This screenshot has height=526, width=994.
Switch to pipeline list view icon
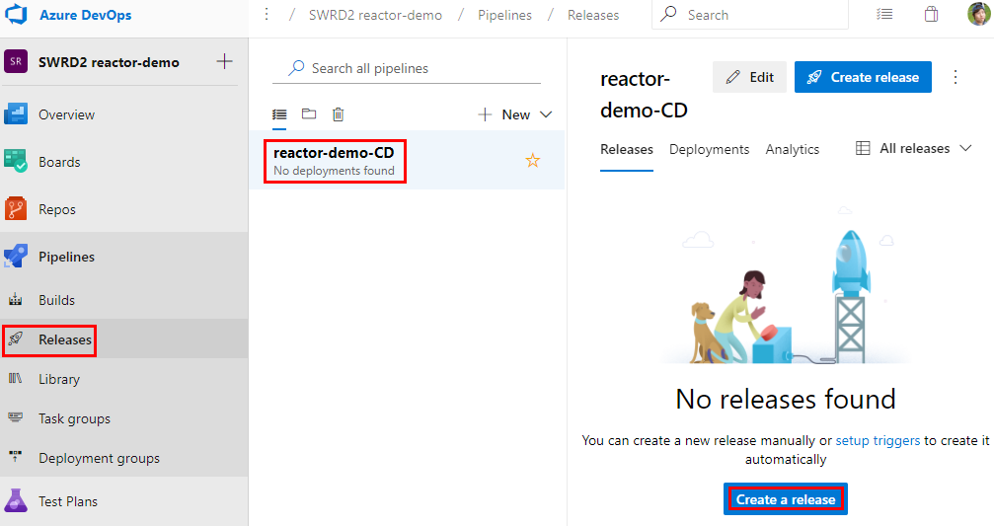[279, 114]
